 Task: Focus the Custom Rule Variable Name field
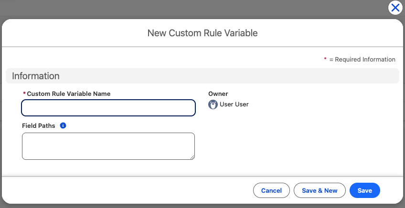108,108
